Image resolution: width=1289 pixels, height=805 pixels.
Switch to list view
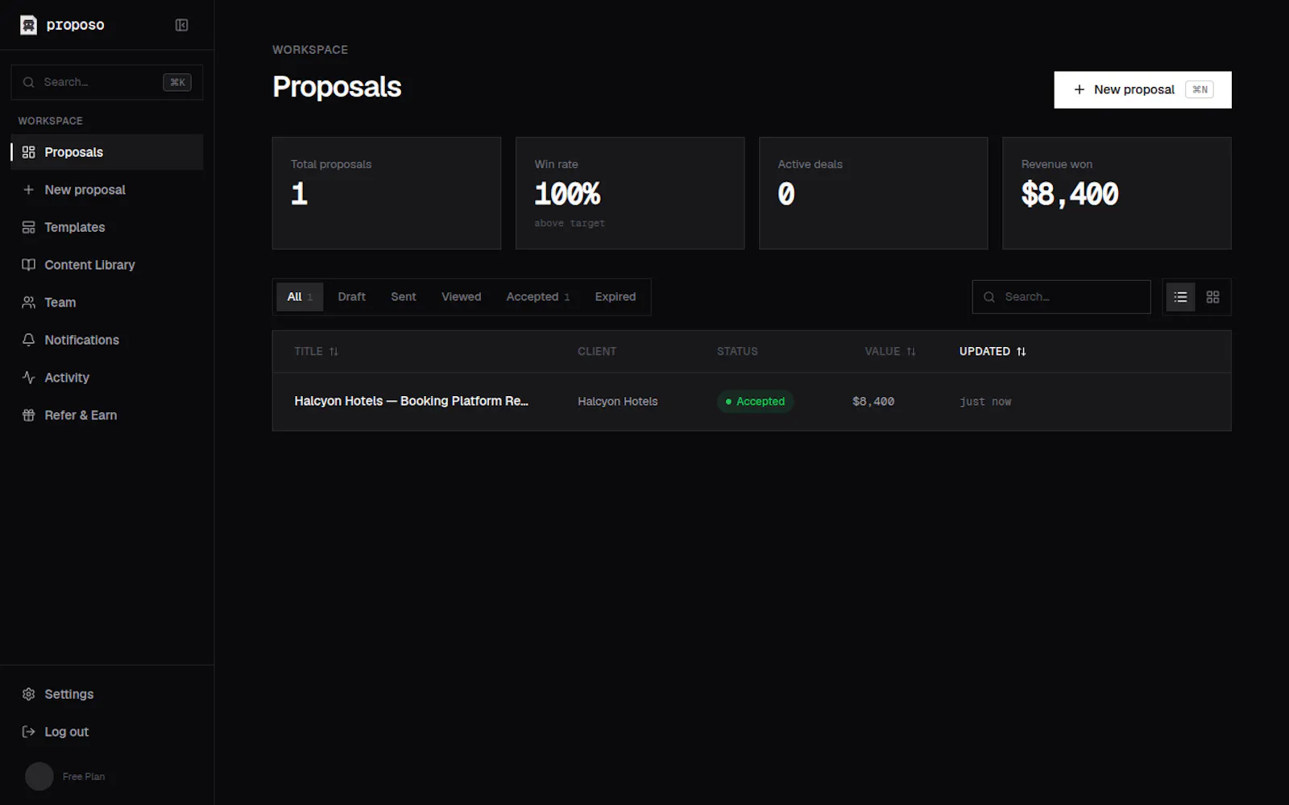1180,297
